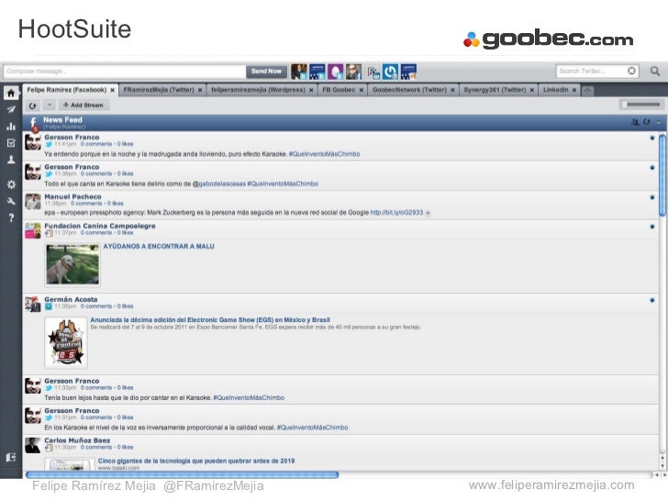
Task: Click the scroll down arrow of the feed
Action: 662,466
